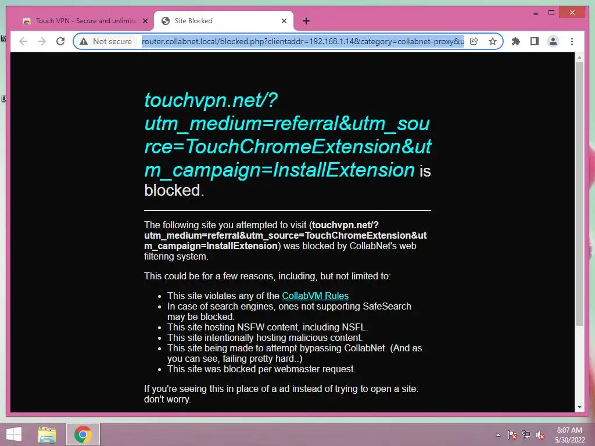Open Chrome three-dot menu
Screen dimensions: 595x446
[572, 41]
